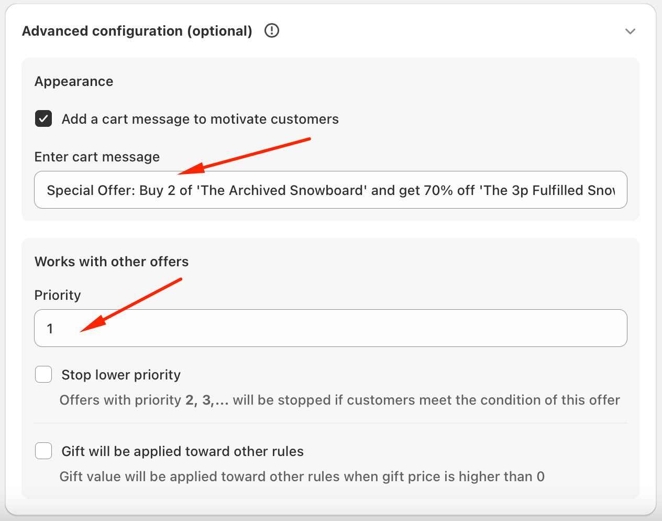Enable the Stop lower priority checkbox
The image size is (662, 521).
(x=43, y=374)
